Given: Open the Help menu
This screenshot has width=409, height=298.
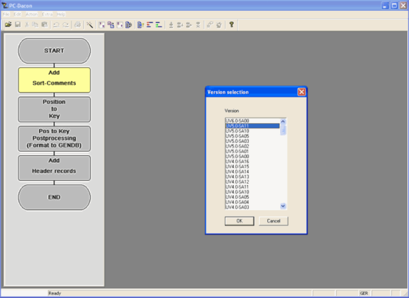Looking at the screenshot, I should click(x=61, y=14).
